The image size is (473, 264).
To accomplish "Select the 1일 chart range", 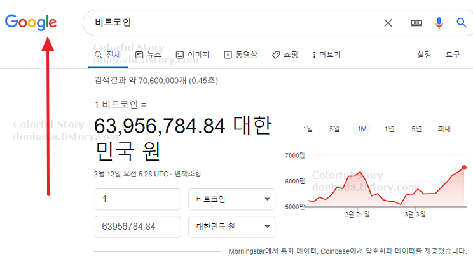I will (308, 129).
